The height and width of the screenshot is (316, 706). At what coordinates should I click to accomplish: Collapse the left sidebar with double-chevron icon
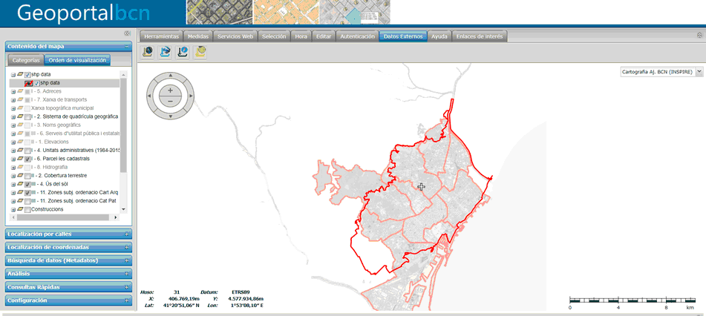(x=127, y=33)
